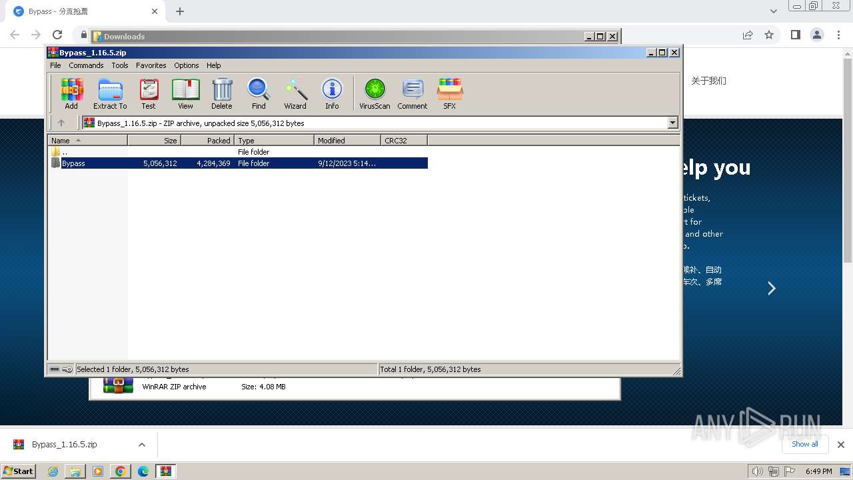
Task: Open the Favorites menu
Action: click(151, 65)
